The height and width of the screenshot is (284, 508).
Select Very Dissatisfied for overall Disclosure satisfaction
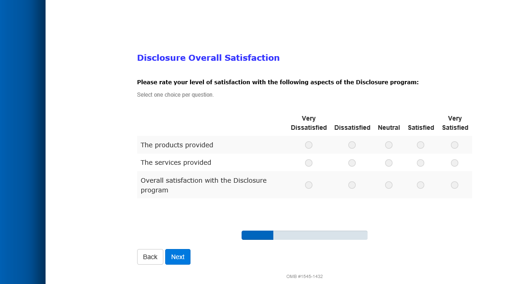coord(309,185)
